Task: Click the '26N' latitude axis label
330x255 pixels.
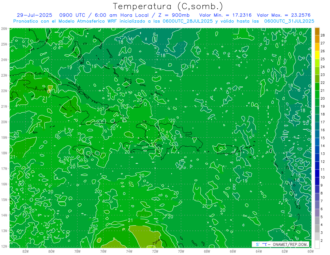Action: pos(4,29)
